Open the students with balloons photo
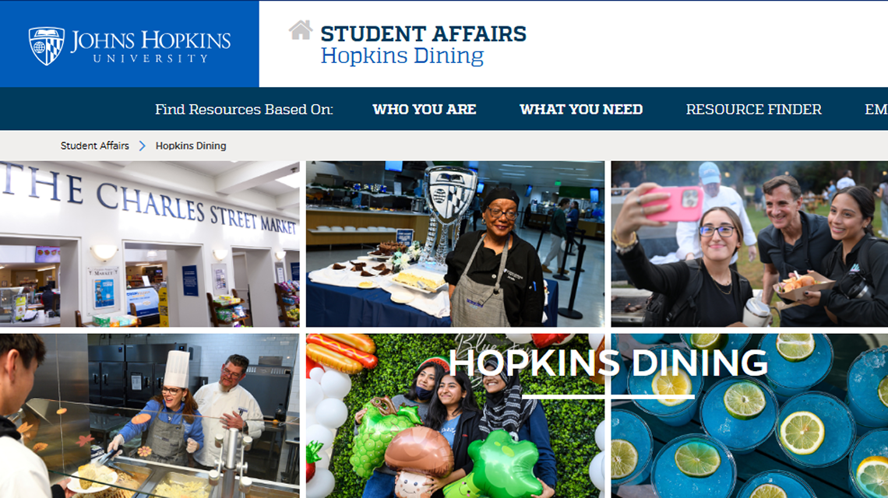The width and height of the screenshot is (888, 498). (456, 416)
